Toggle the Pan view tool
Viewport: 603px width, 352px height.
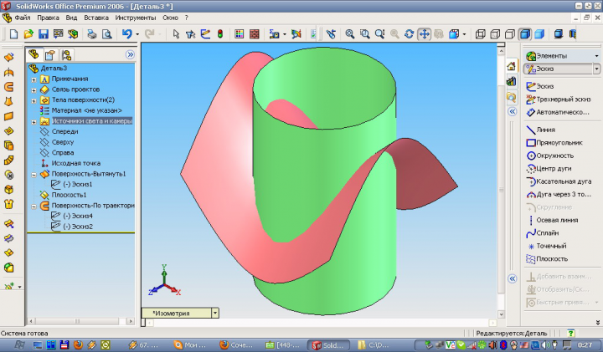point(424,34)
